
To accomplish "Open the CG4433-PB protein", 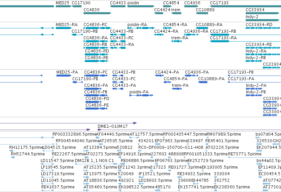I will click(x=118, y=76).
